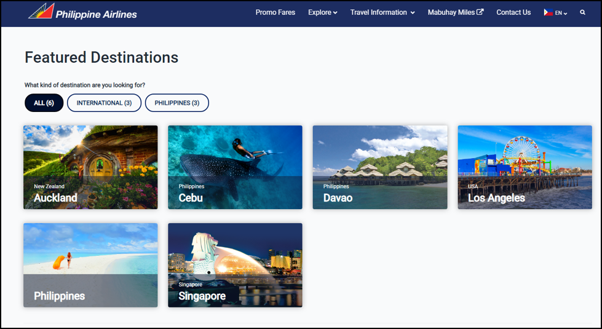Open the search magnifier icon
The image size is (602, 329).
click(x=582, y=12)
